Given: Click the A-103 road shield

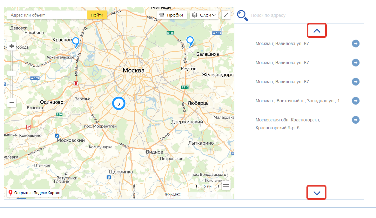Looking at the screenshot, I should pos(217,33).
